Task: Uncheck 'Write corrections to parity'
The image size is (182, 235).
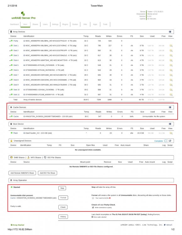Action: click(x=93, y=207)
